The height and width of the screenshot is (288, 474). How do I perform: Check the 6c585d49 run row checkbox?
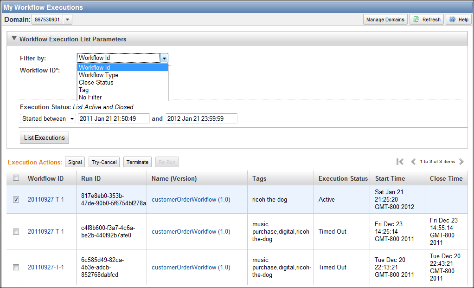click(16, 267)
